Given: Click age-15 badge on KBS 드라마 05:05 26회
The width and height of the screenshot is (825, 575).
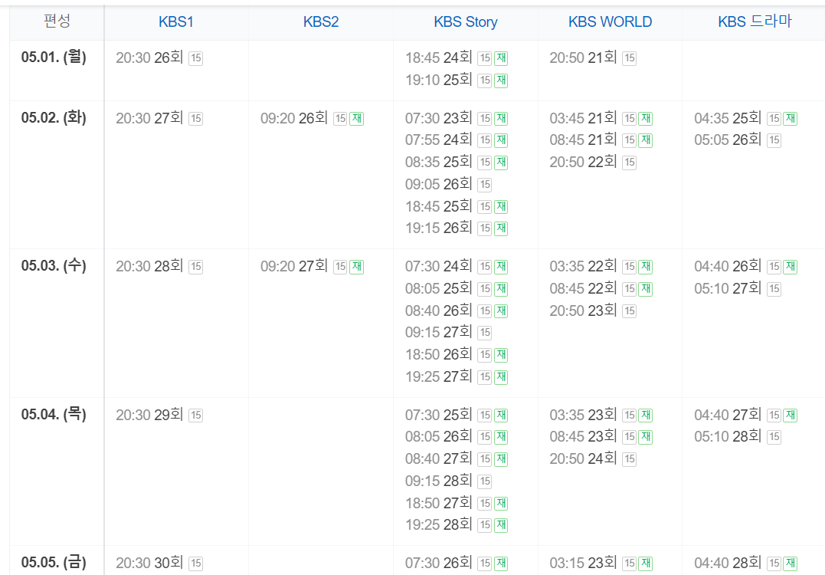Looking at the screenshot, I should pyautogui.click(x=774, y=140).
